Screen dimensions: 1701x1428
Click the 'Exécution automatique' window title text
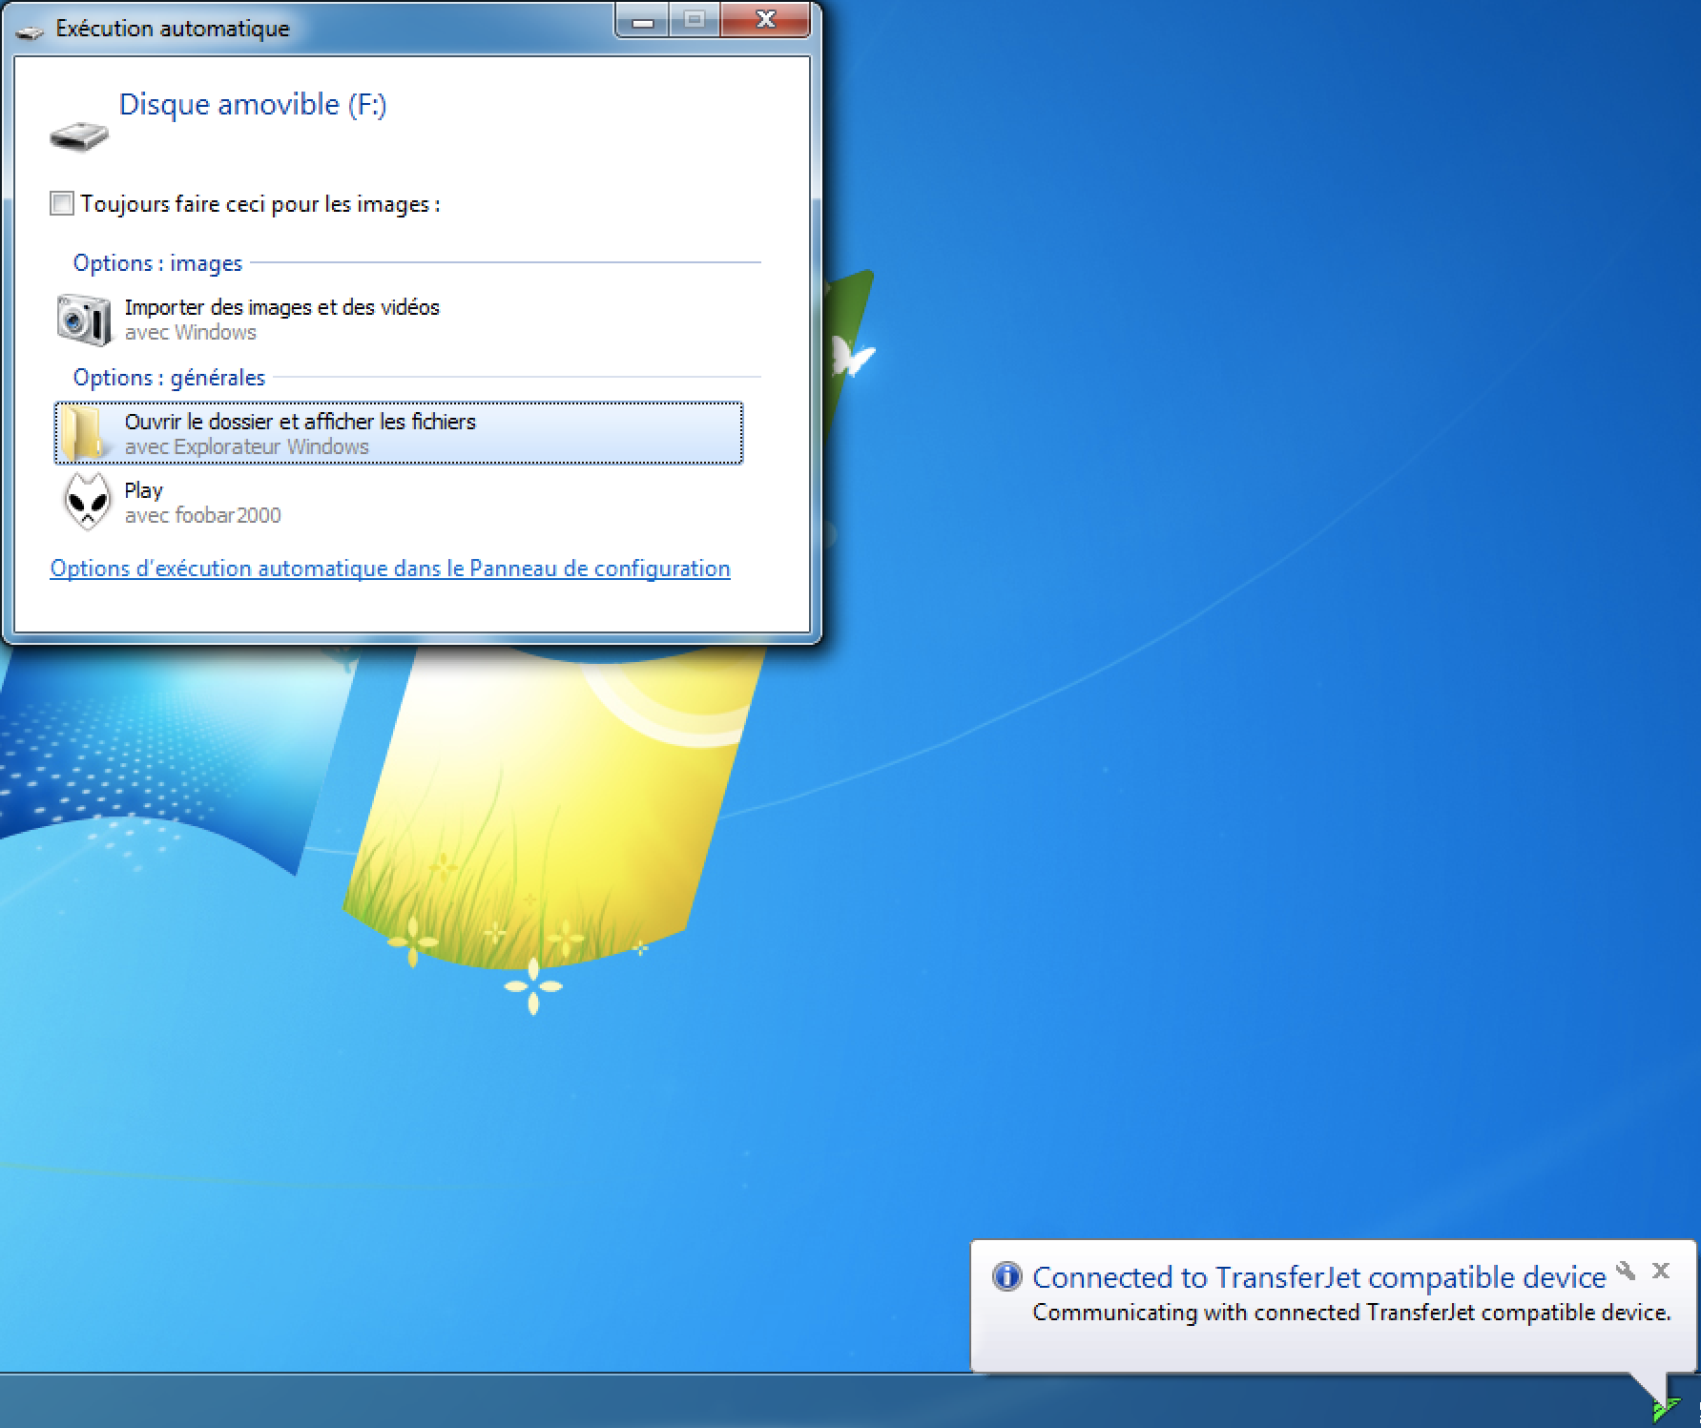173,29
